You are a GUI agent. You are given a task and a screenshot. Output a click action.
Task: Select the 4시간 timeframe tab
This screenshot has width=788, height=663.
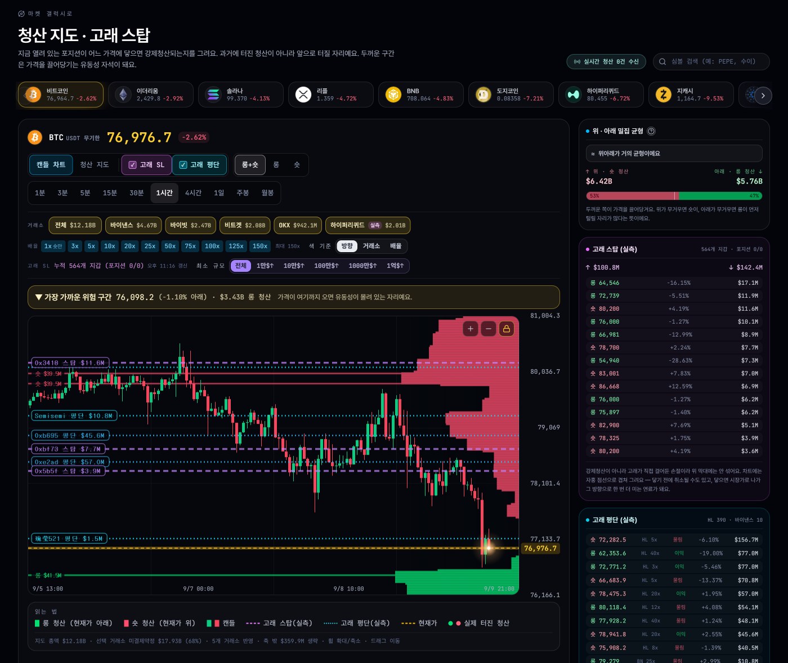(193, 193)
